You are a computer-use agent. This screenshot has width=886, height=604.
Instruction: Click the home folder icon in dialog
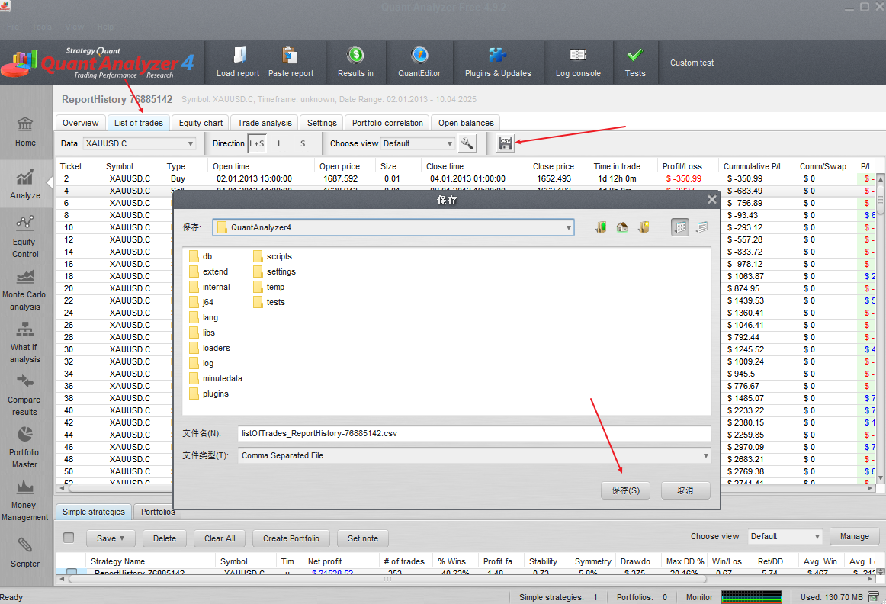(622, 227)
